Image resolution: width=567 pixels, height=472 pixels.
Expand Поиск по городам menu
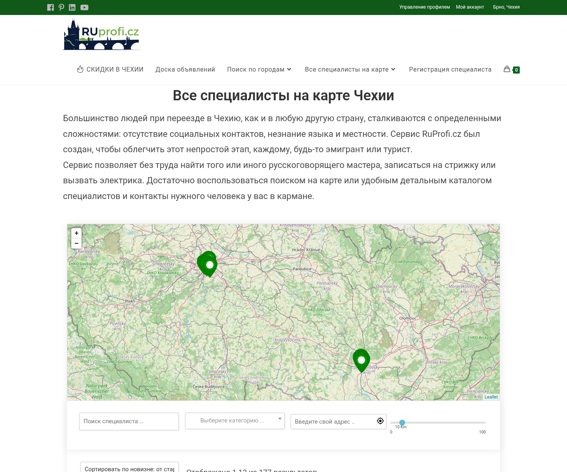coord(259,69)
